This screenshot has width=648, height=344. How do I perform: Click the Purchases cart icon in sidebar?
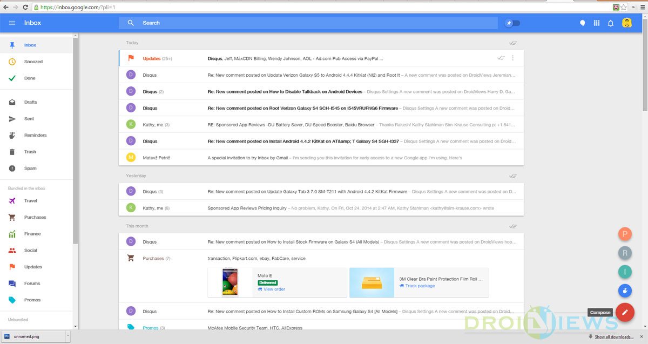(12, 217)
